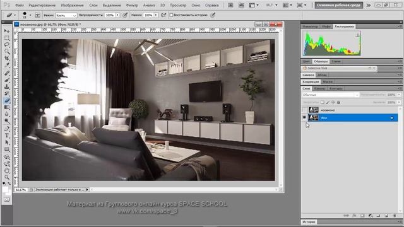Screen dimensions: 404x227
Task: Select the Brush tool
Action: pos(7,80)
